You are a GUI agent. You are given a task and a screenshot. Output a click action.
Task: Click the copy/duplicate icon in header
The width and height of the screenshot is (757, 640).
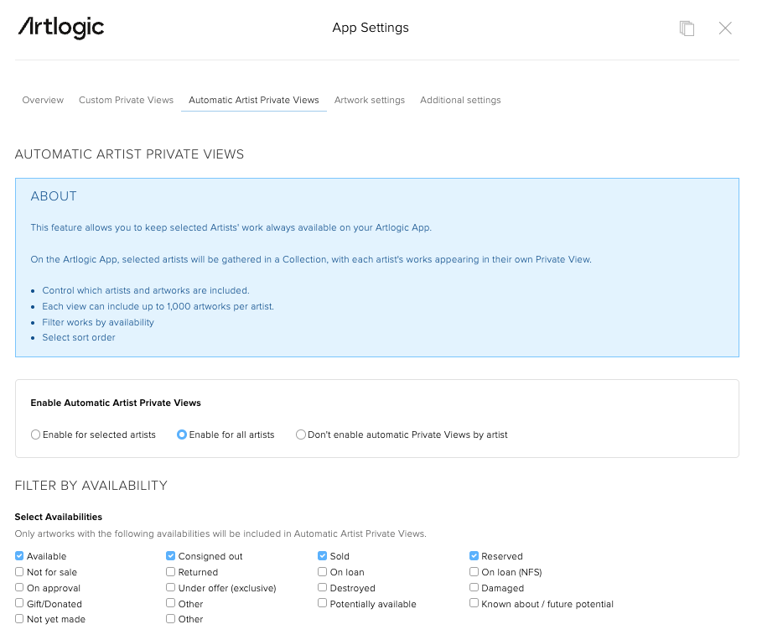[687, 29]
